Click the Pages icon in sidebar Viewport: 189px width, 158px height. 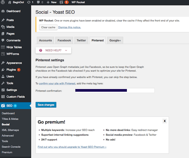coord(3,34)
